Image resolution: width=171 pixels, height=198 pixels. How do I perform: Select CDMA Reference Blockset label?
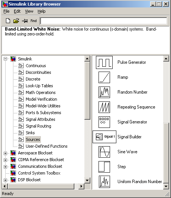pos(41,160)
